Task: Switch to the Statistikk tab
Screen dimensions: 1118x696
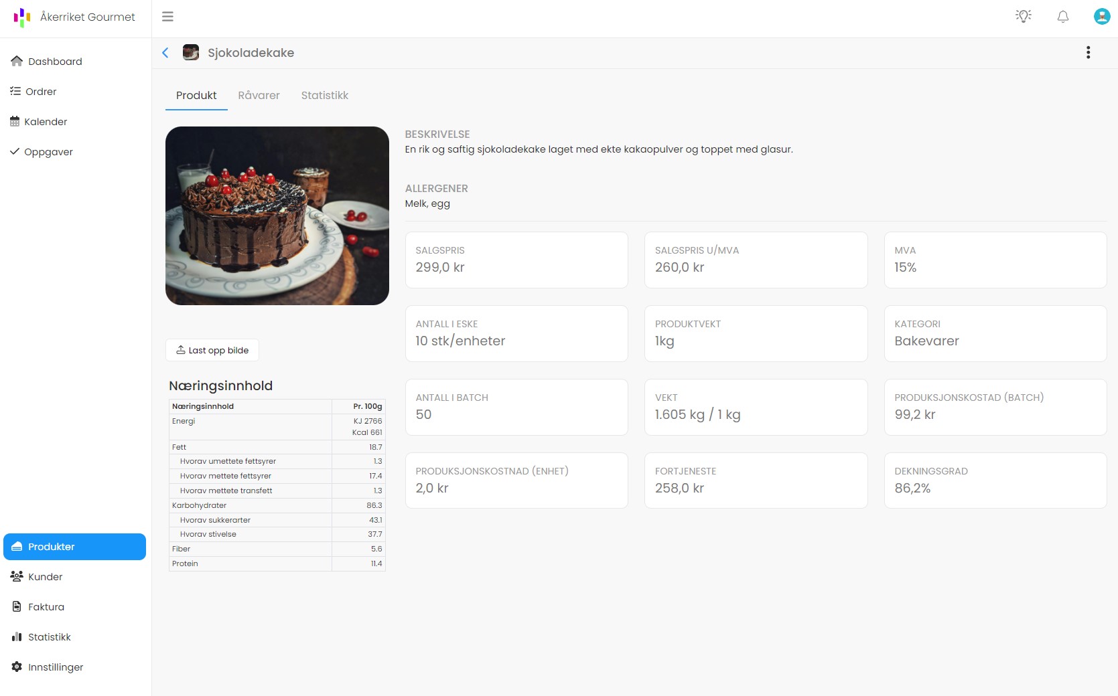Action: pyautogui.click(x=324, y=96)
